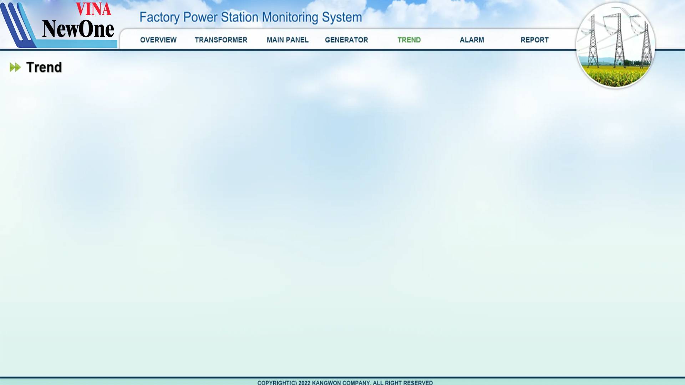Open the ALARM page
Image resolution: width=685 pixels, height=385 pixels.
tap(472, 40)
